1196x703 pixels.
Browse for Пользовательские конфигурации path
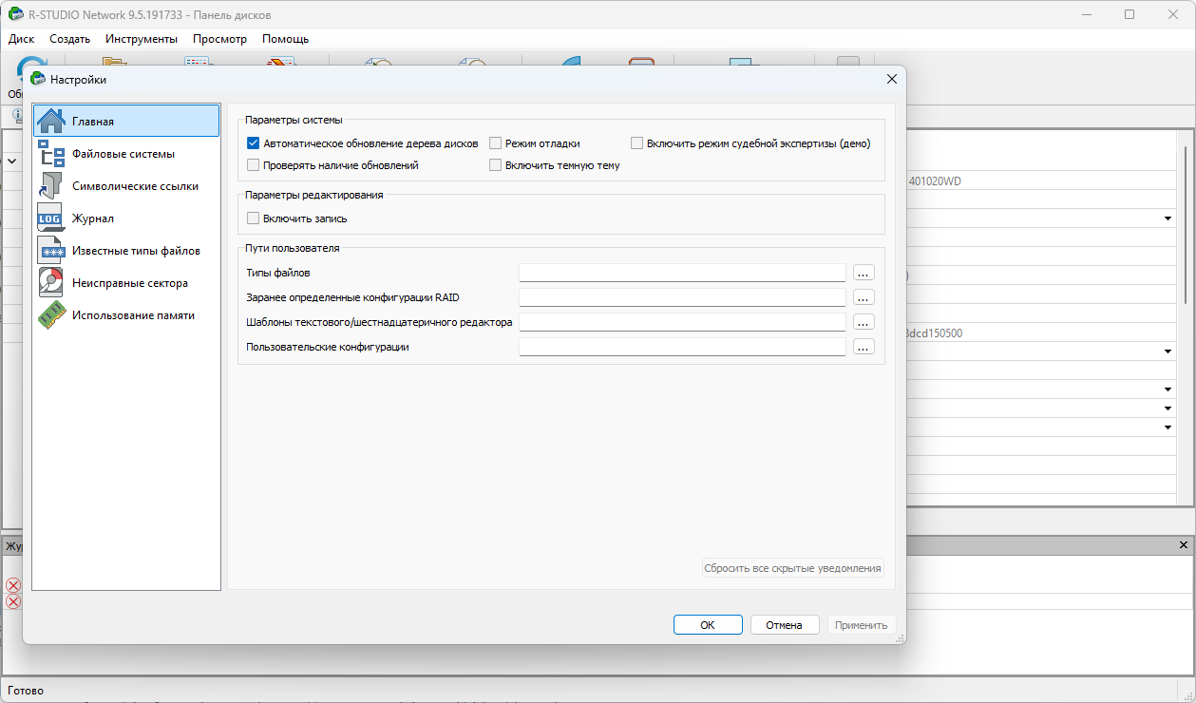pyautogui.click(x=863, y=348)
